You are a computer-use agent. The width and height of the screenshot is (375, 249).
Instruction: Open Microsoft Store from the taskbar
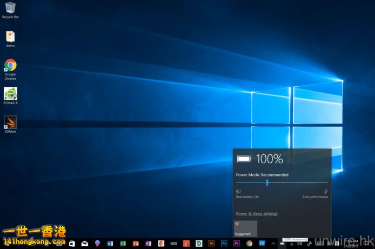72,243
